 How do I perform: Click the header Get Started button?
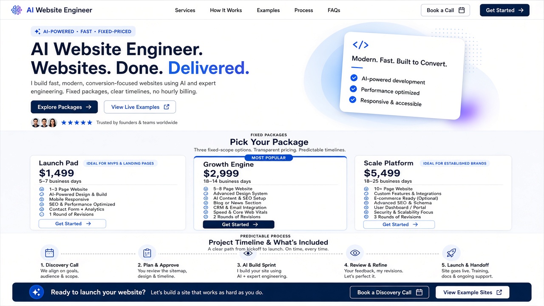coord(504,10)
